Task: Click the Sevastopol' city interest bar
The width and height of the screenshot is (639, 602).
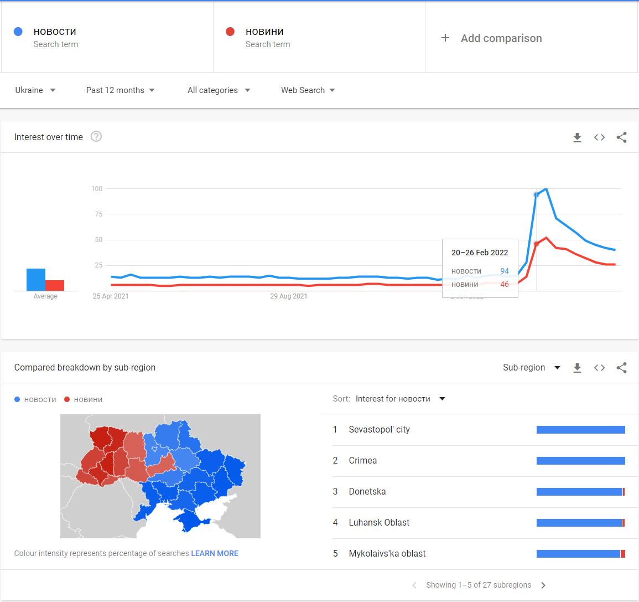Action: coord(581,429)
